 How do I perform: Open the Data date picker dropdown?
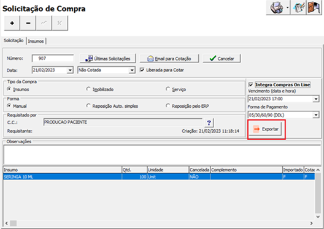(70, 70)
